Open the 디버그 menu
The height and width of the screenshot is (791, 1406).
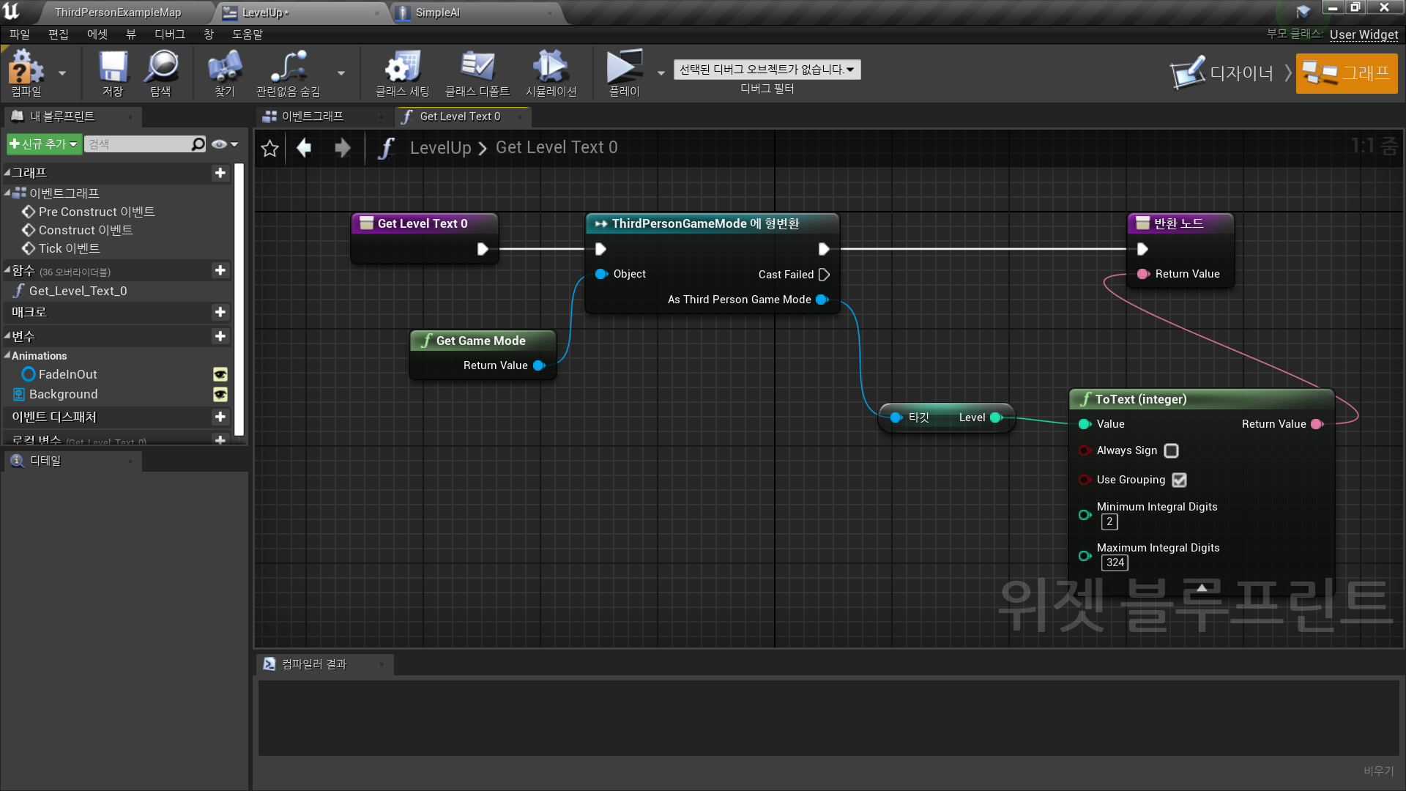(x=169, y=34)
